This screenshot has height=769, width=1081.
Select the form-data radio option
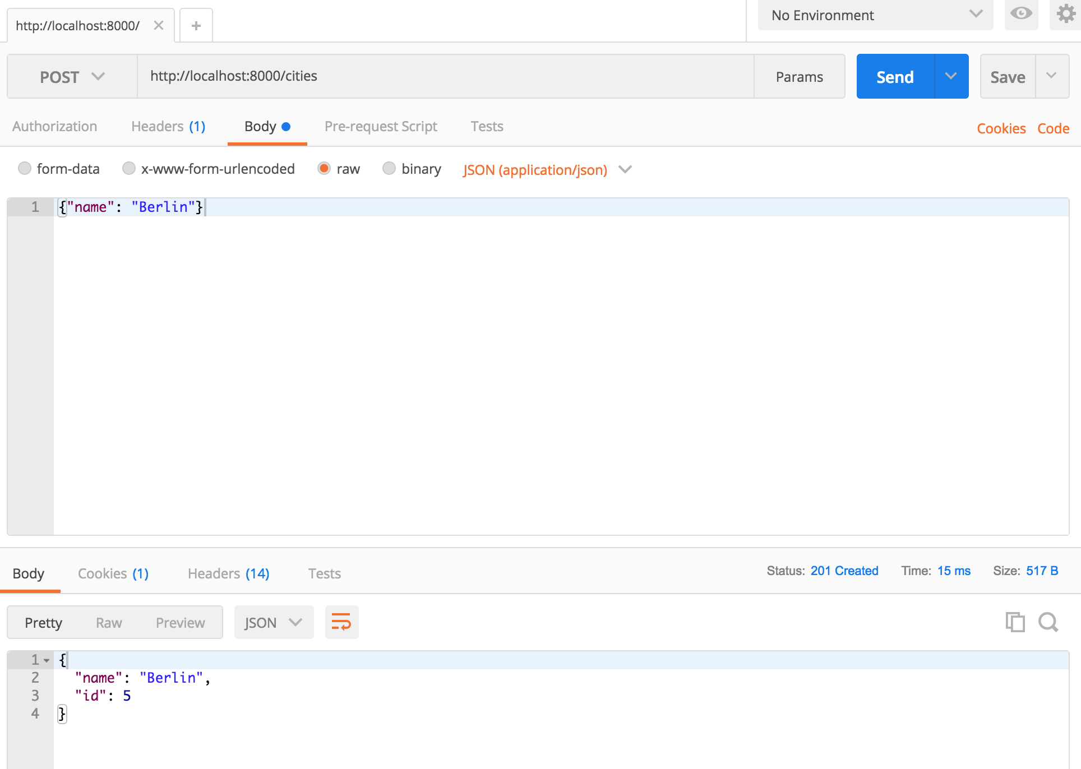[25, 169]
